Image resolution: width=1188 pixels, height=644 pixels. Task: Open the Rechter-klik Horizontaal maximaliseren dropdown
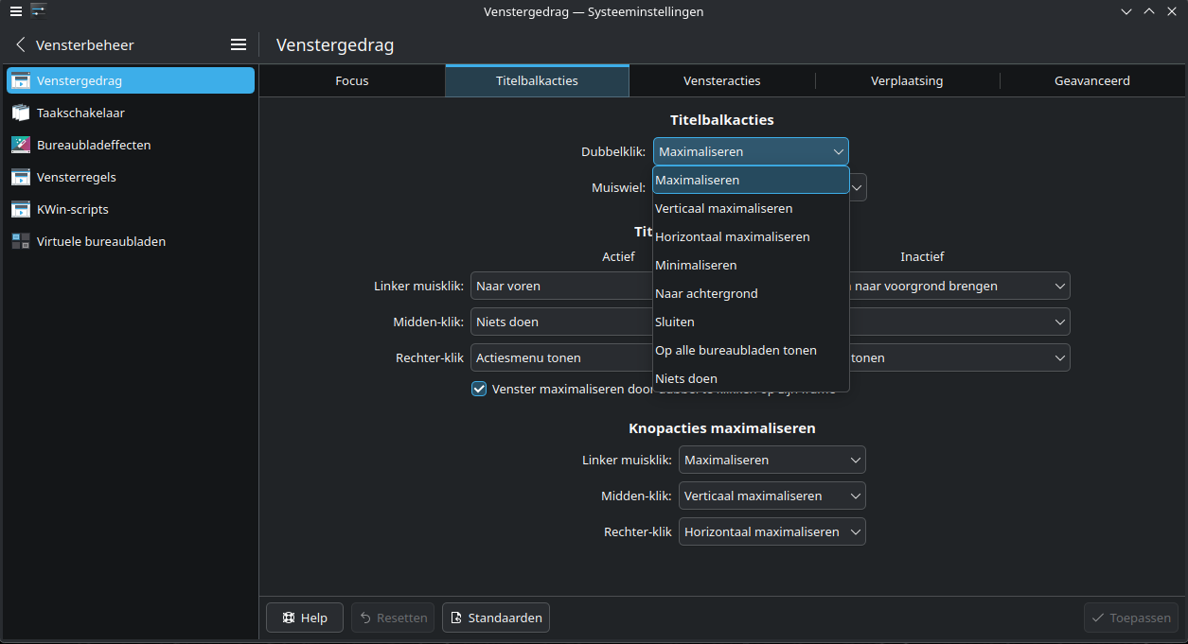[771, 532]
